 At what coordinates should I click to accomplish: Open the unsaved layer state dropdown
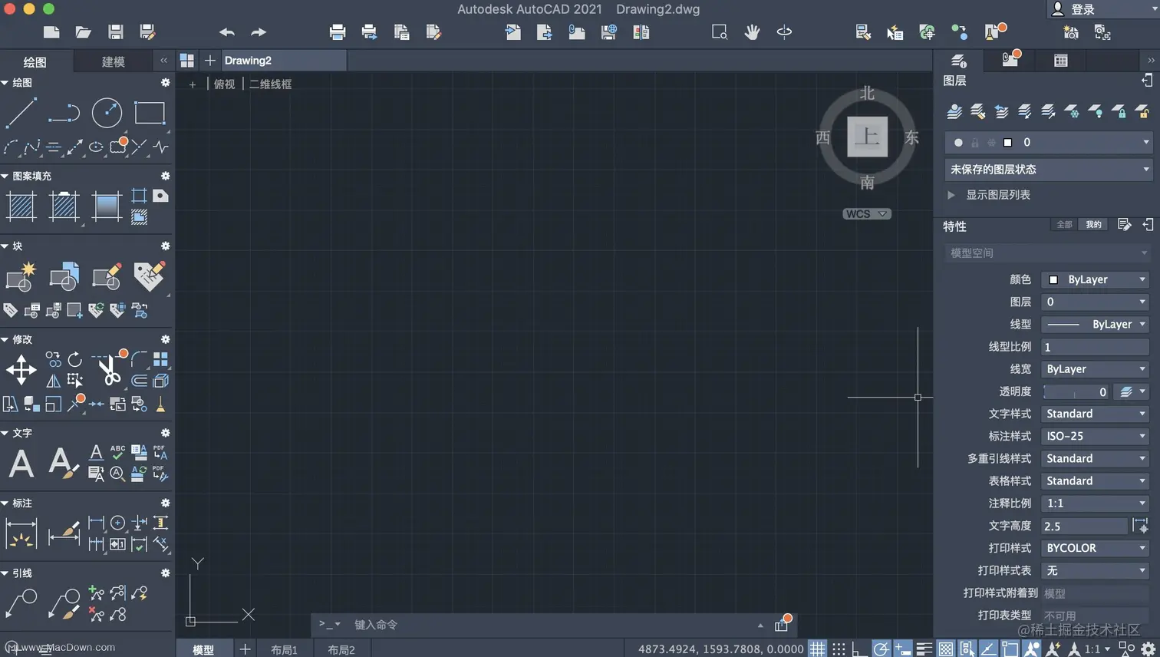pyautogui.click(x=1048, y=170)
